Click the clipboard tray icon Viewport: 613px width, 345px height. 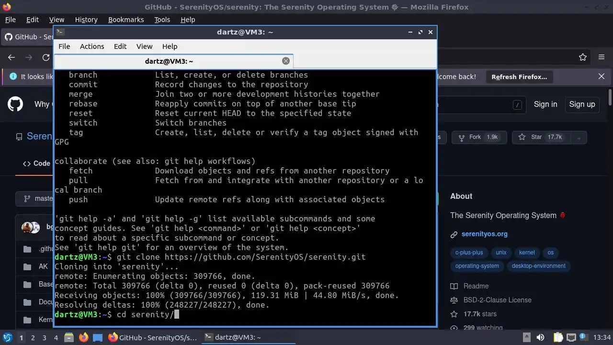tap(558, 338)
